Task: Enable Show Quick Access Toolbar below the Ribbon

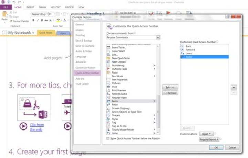Action: [108, 138]
